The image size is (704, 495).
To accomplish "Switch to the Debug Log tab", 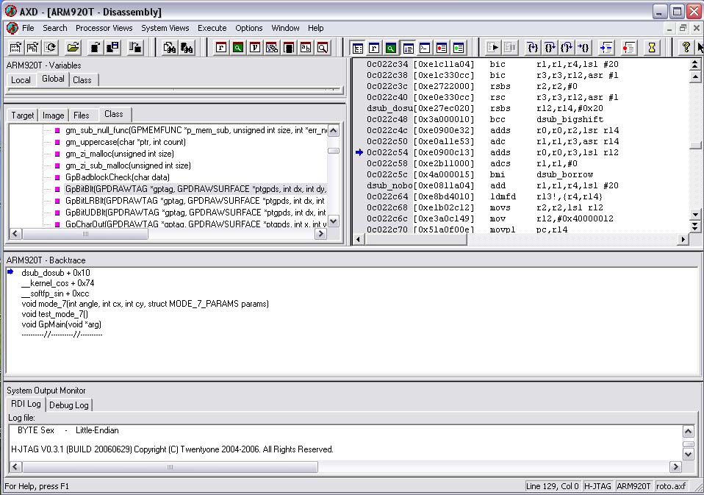I will tap(69, 405).
